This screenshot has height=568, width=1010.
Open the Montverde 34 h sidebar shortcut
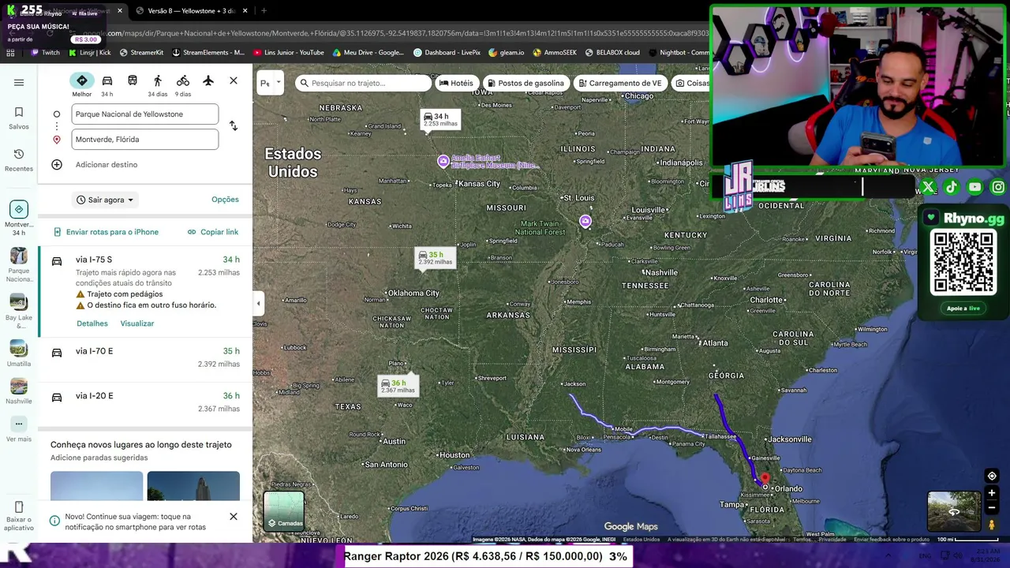pyautogui.click(x=19, y=219)
